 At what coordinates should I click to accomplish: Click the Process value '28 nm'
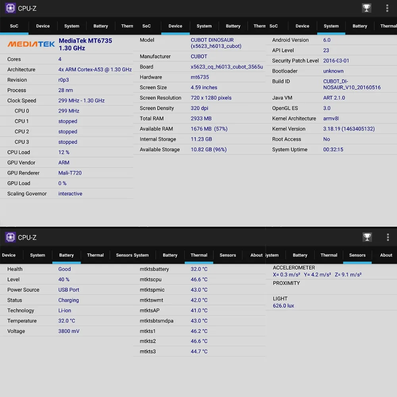pyautogui.click(x=66, y=91)
